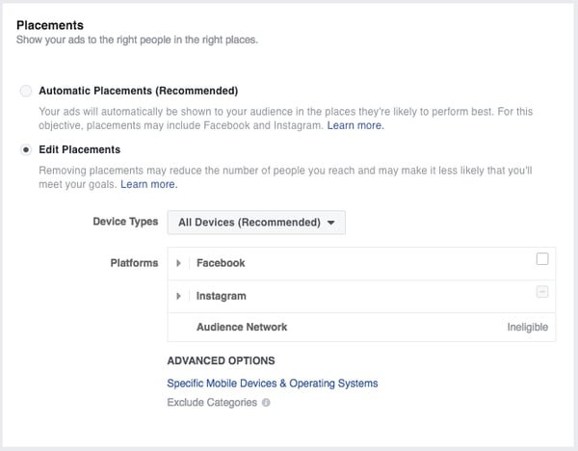
Task: Click the Audience Network platform name
Action: click(242, 327)
